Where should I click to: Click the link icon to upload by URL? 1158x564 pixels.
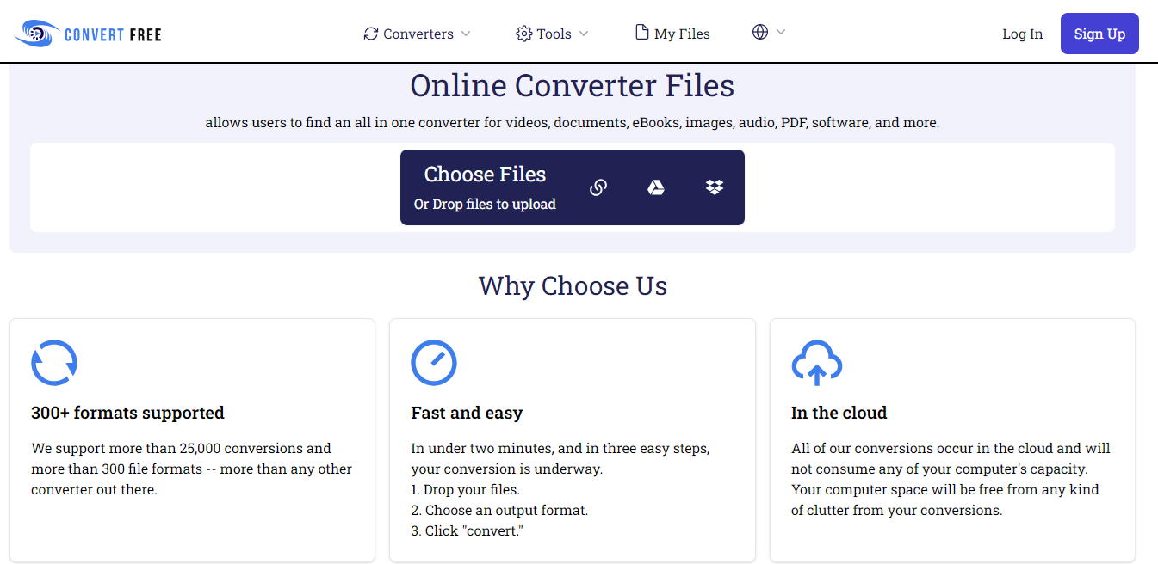[x=598, y=187]
